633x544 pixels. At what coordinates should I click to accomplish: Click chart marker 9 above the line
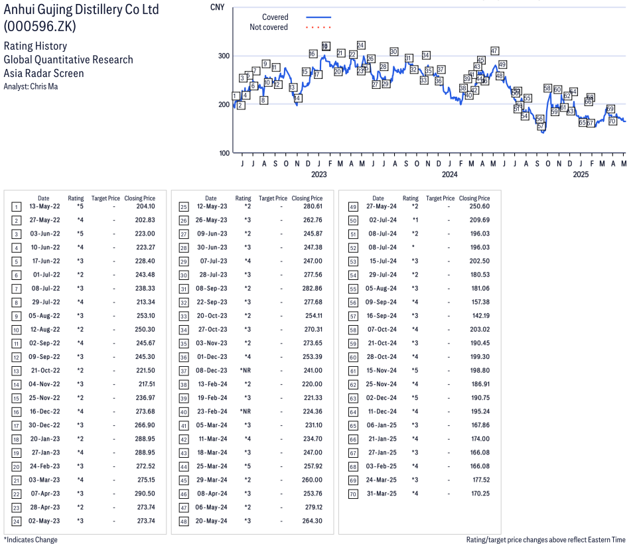(x=265, y=64)
